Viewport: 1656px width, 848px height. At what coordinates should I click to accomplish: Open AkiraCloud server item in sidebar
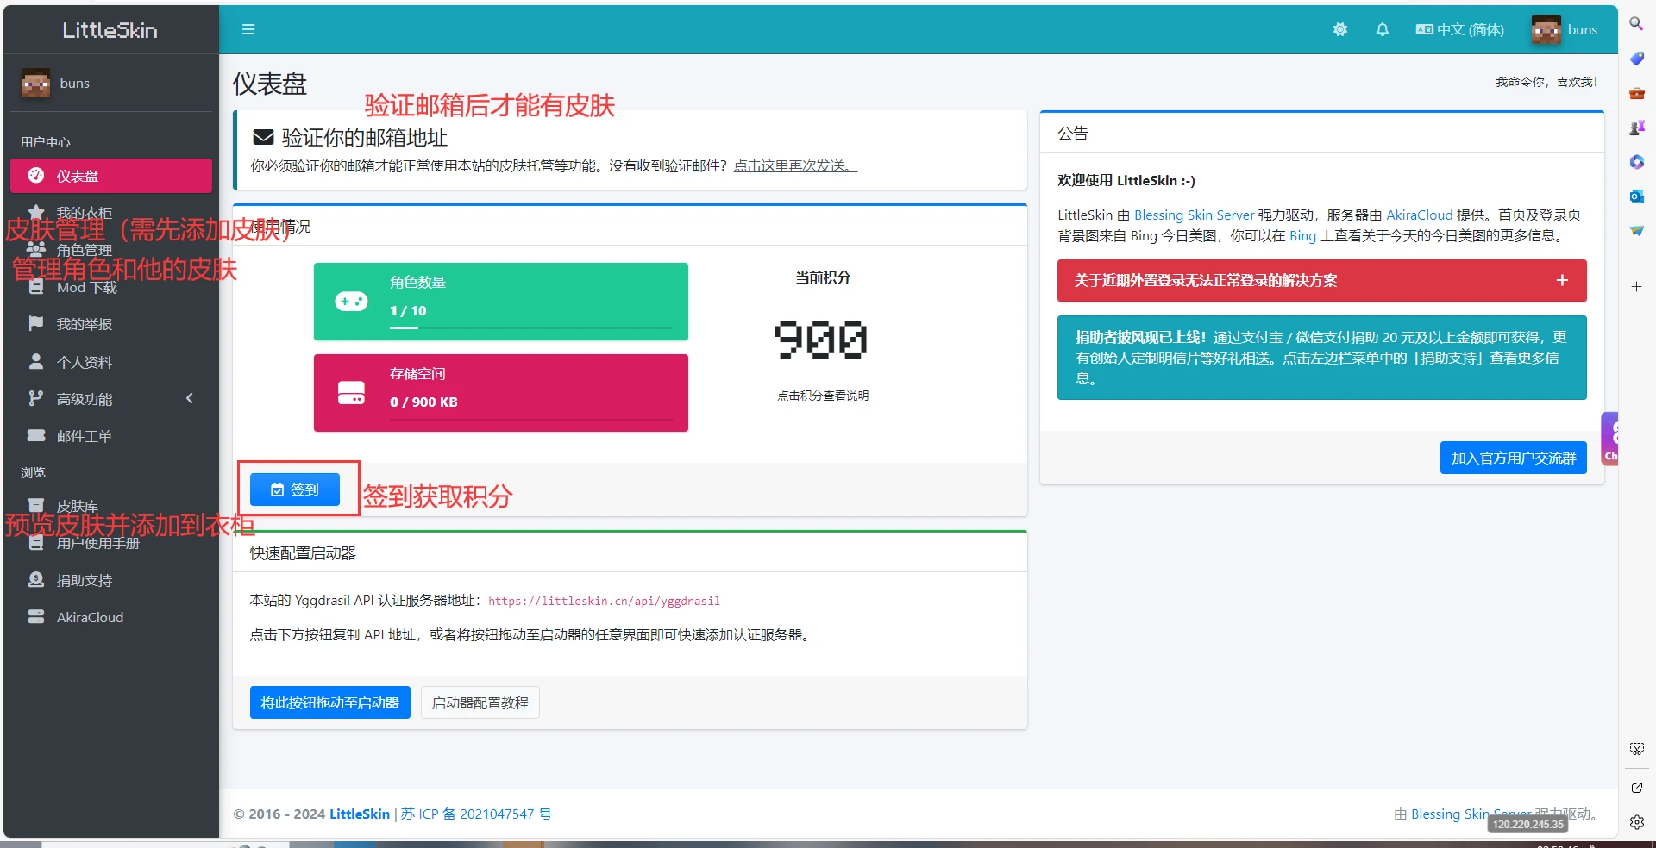coord(90,618)
